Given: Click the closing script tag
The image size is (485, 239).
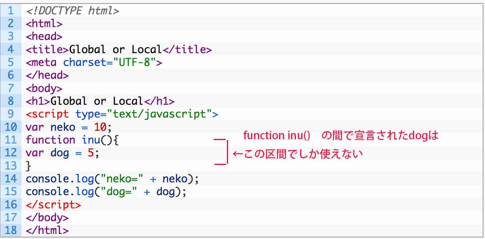Looking at the screenshot, I should pos(54,204).
